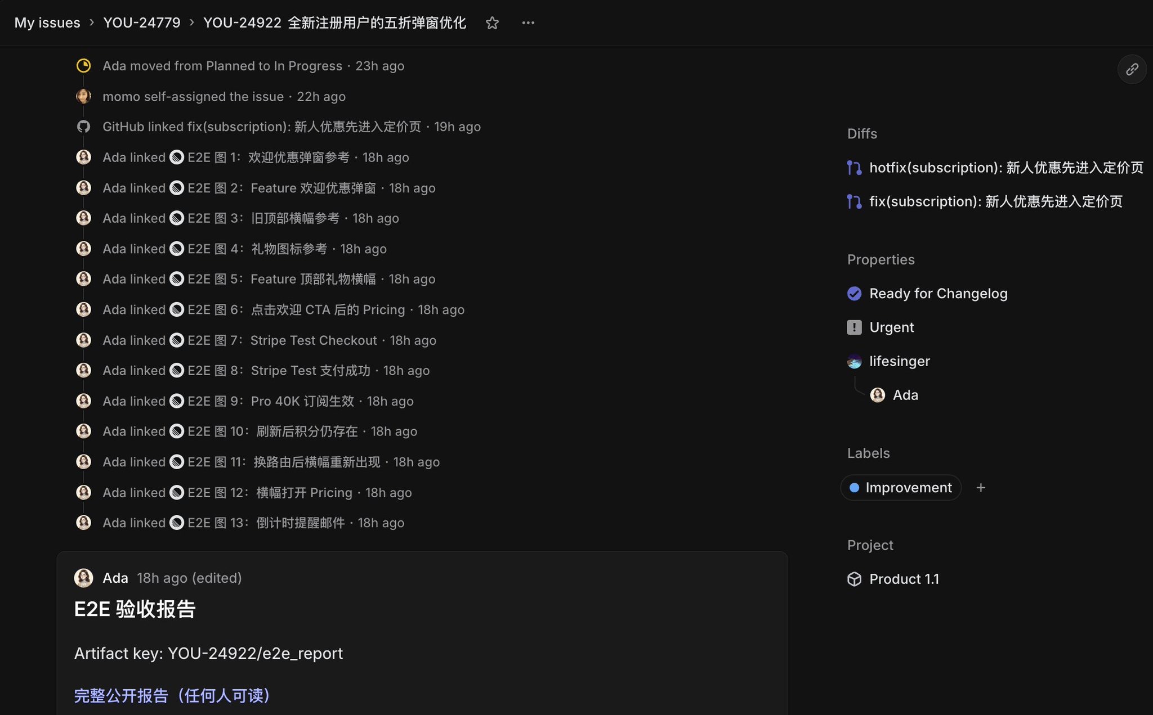Open linked E2E 图 7: Stripe Test Checkout
Viewport: 1153px width, 715px height.
(x=282, y=340)
